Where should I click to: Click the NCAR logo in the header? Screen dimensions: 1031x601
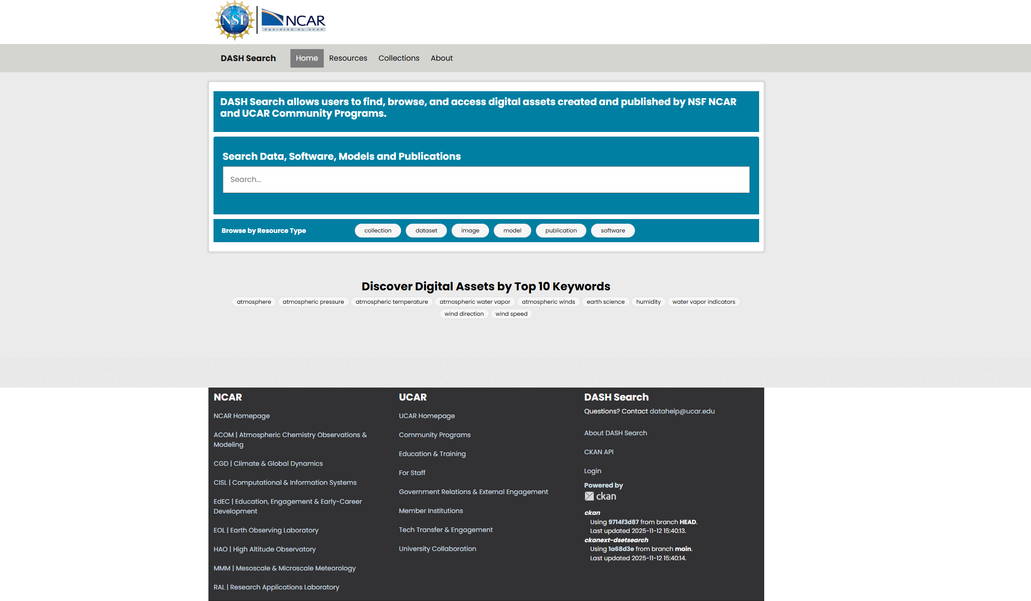[293, 19]
